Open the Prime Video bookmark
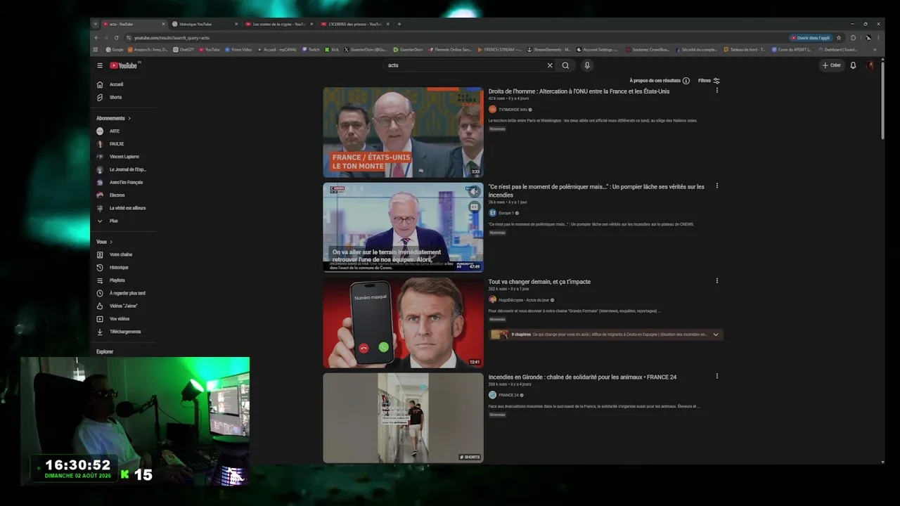The width and height of the screenshot is (900, 506). (x=238, y=50)
